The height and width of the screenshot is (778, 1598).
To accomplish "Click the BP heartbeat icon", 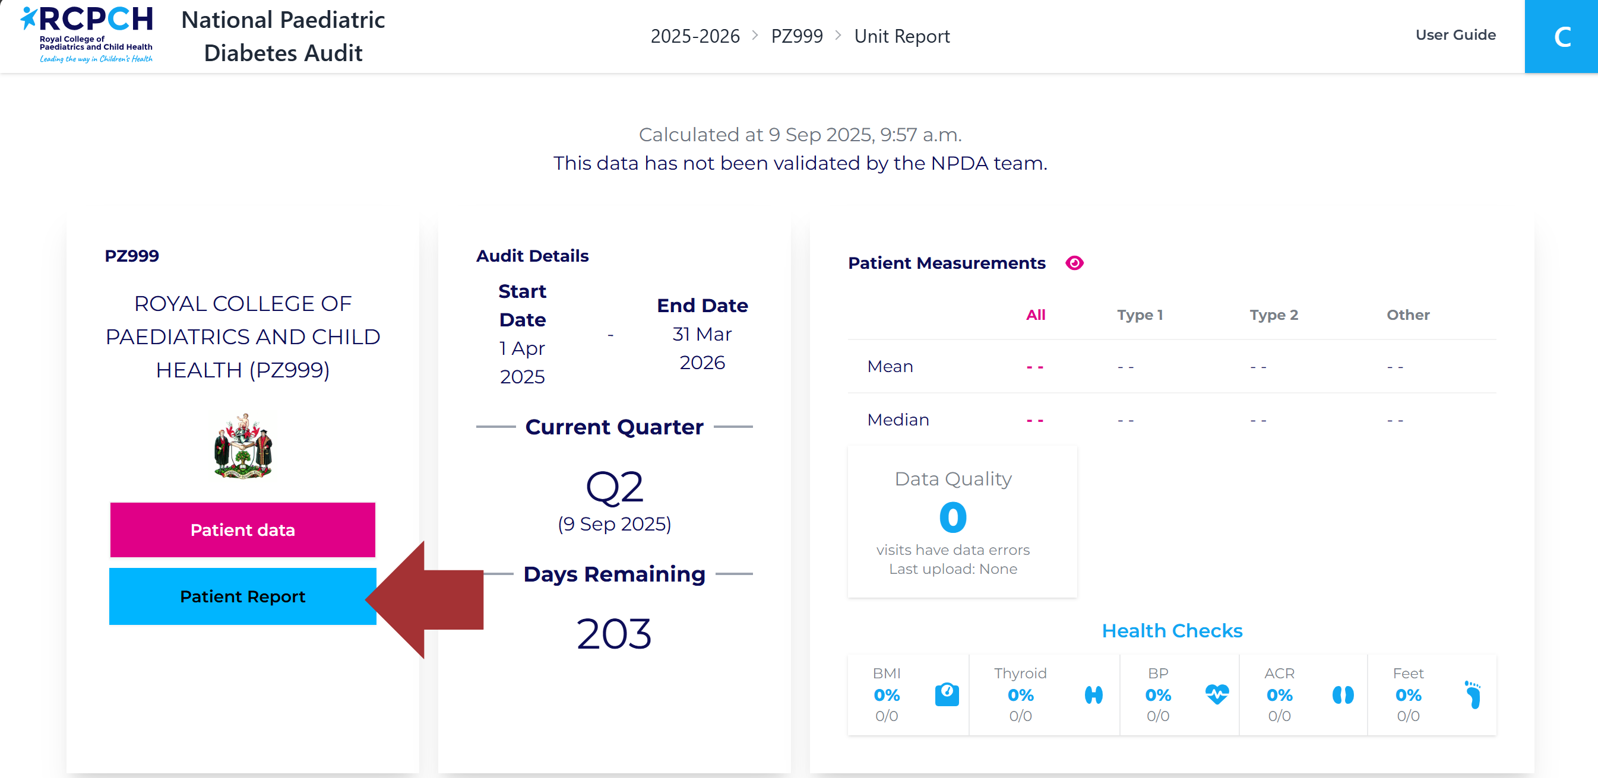I will (x=1217, y=694).
